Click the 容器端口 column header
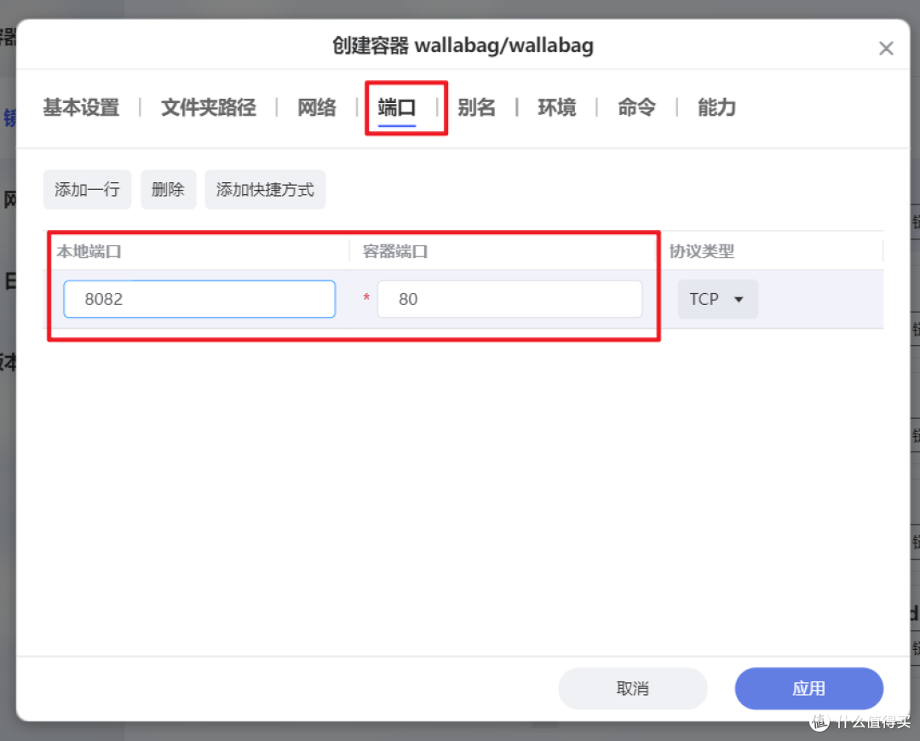Screen dimensions: 920x741 pyautogui.click(x=395, y=252)
